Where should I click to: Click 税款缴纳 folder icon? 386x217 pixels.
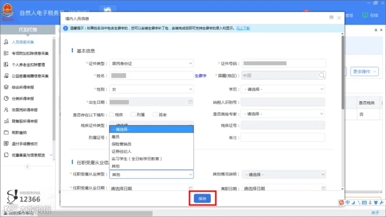click(x=6, y=133)
